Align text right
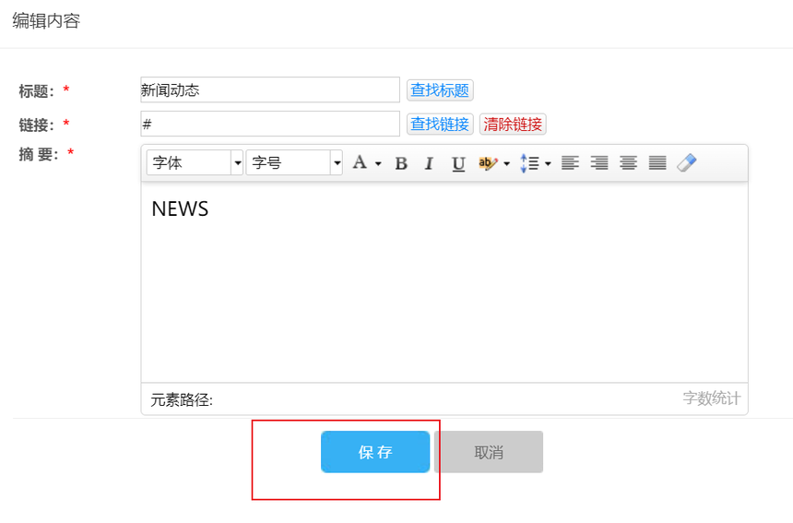The height and width of the screenshot is (523, 793). coord(599,163)
